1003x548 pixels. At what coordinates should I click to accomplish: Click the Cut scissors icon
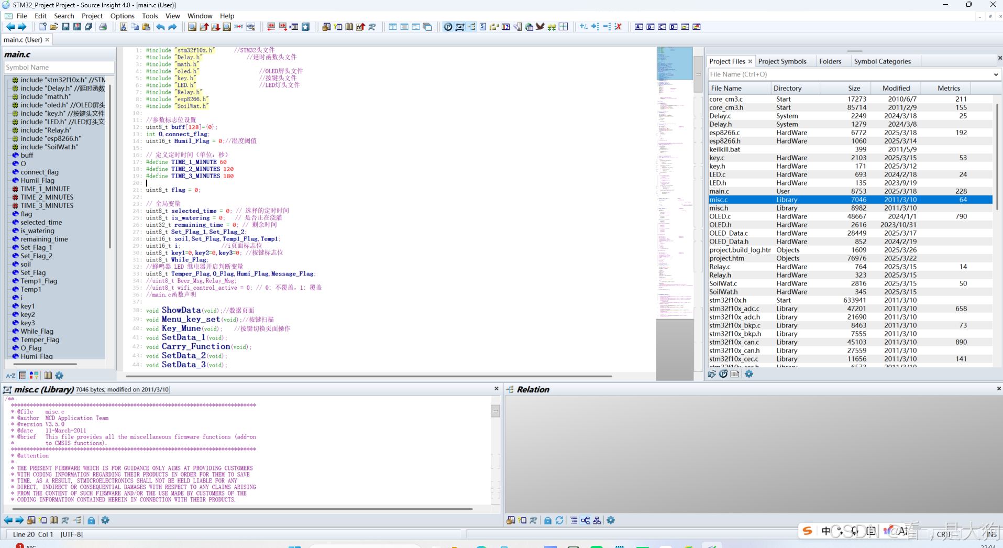click(123, 27)
